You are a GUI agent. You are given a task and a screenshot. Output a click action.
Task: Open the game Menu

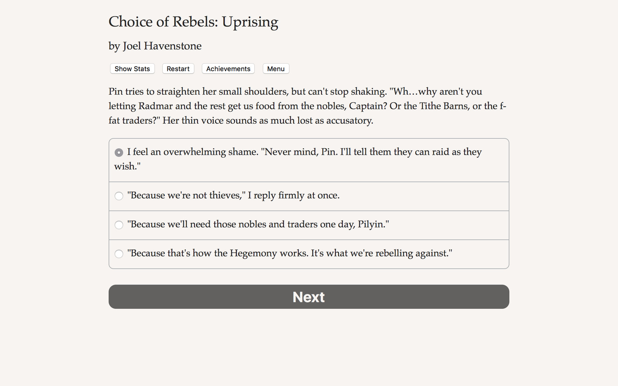[275, 69]
